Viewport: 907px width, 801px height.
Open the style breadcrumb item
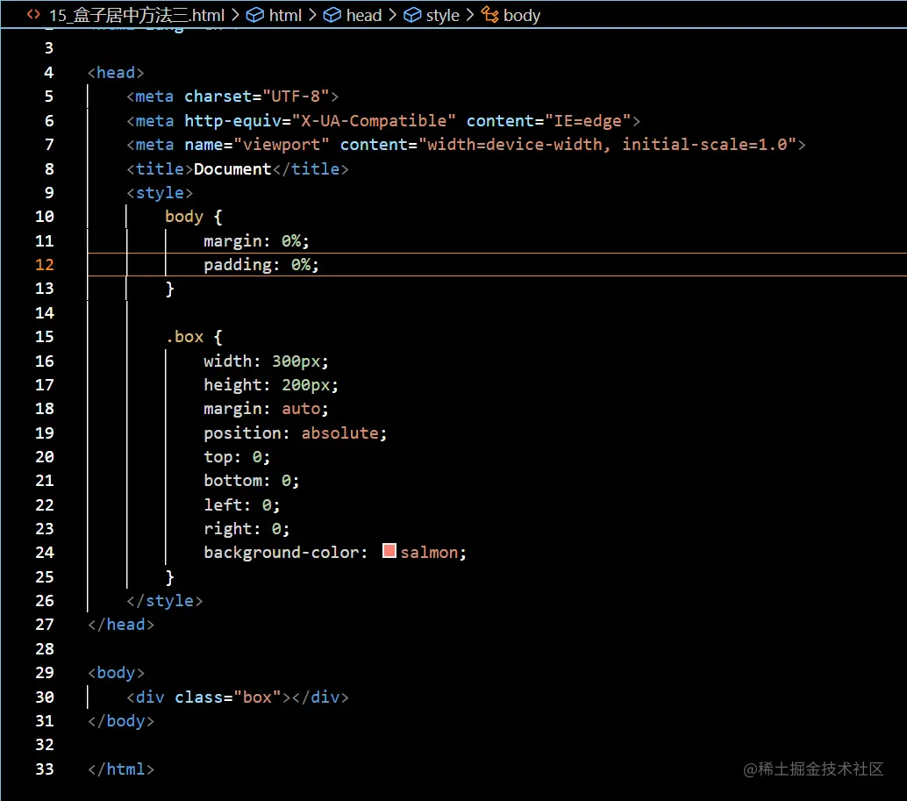click(x=442, y=15)
